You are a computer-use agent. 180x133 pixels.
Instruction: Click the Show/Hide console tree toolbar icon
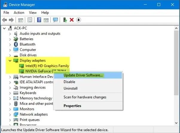(x=21, y=20)
